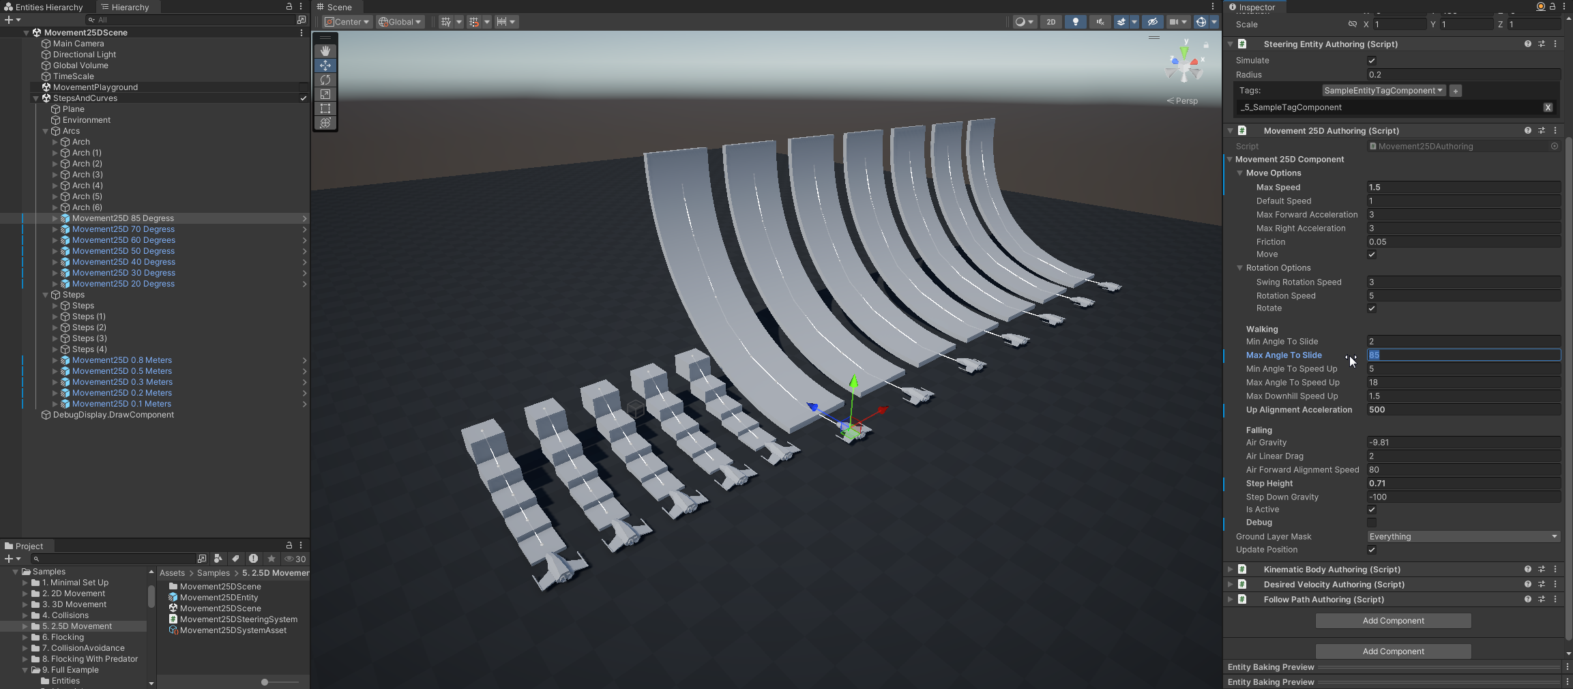The image size is (1573, 689).
Task: Click the upper Add Component button
Action: [x=1393, y=621]
